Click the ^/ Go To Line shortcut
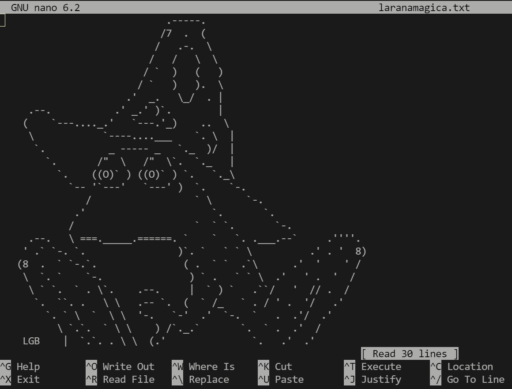Viewport: 512px width, 389px height. tap(467, 379)
